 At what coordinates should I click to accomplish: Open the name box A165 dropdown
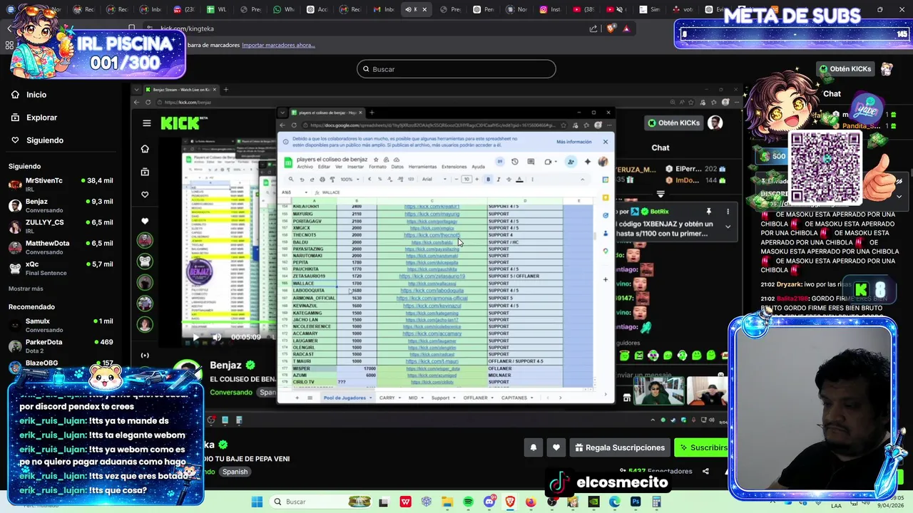coord(306,192)
